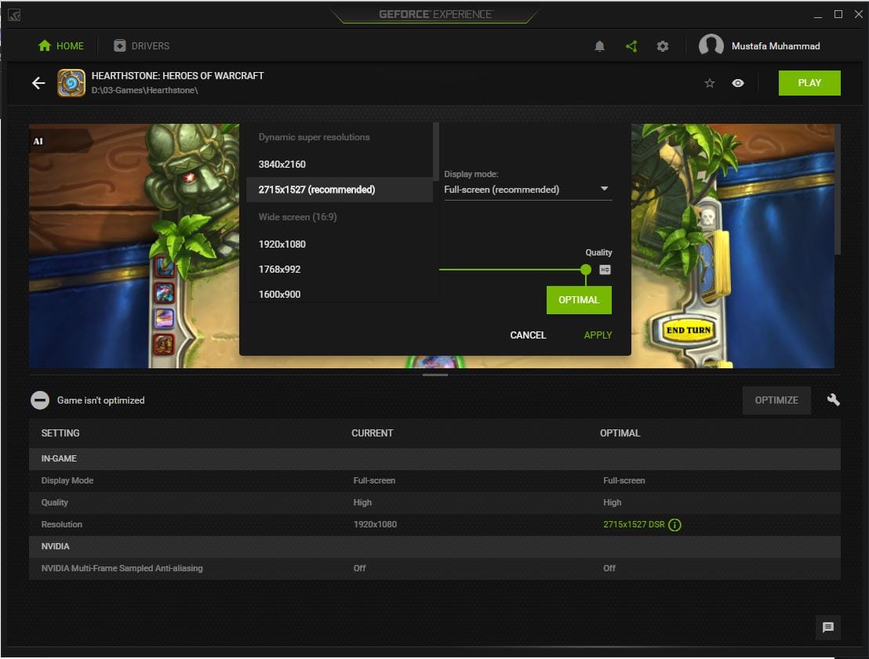This screenshot has width=869, height=659.
Task: Click the Quality slider handle
Action: click(x=586, y=270)
